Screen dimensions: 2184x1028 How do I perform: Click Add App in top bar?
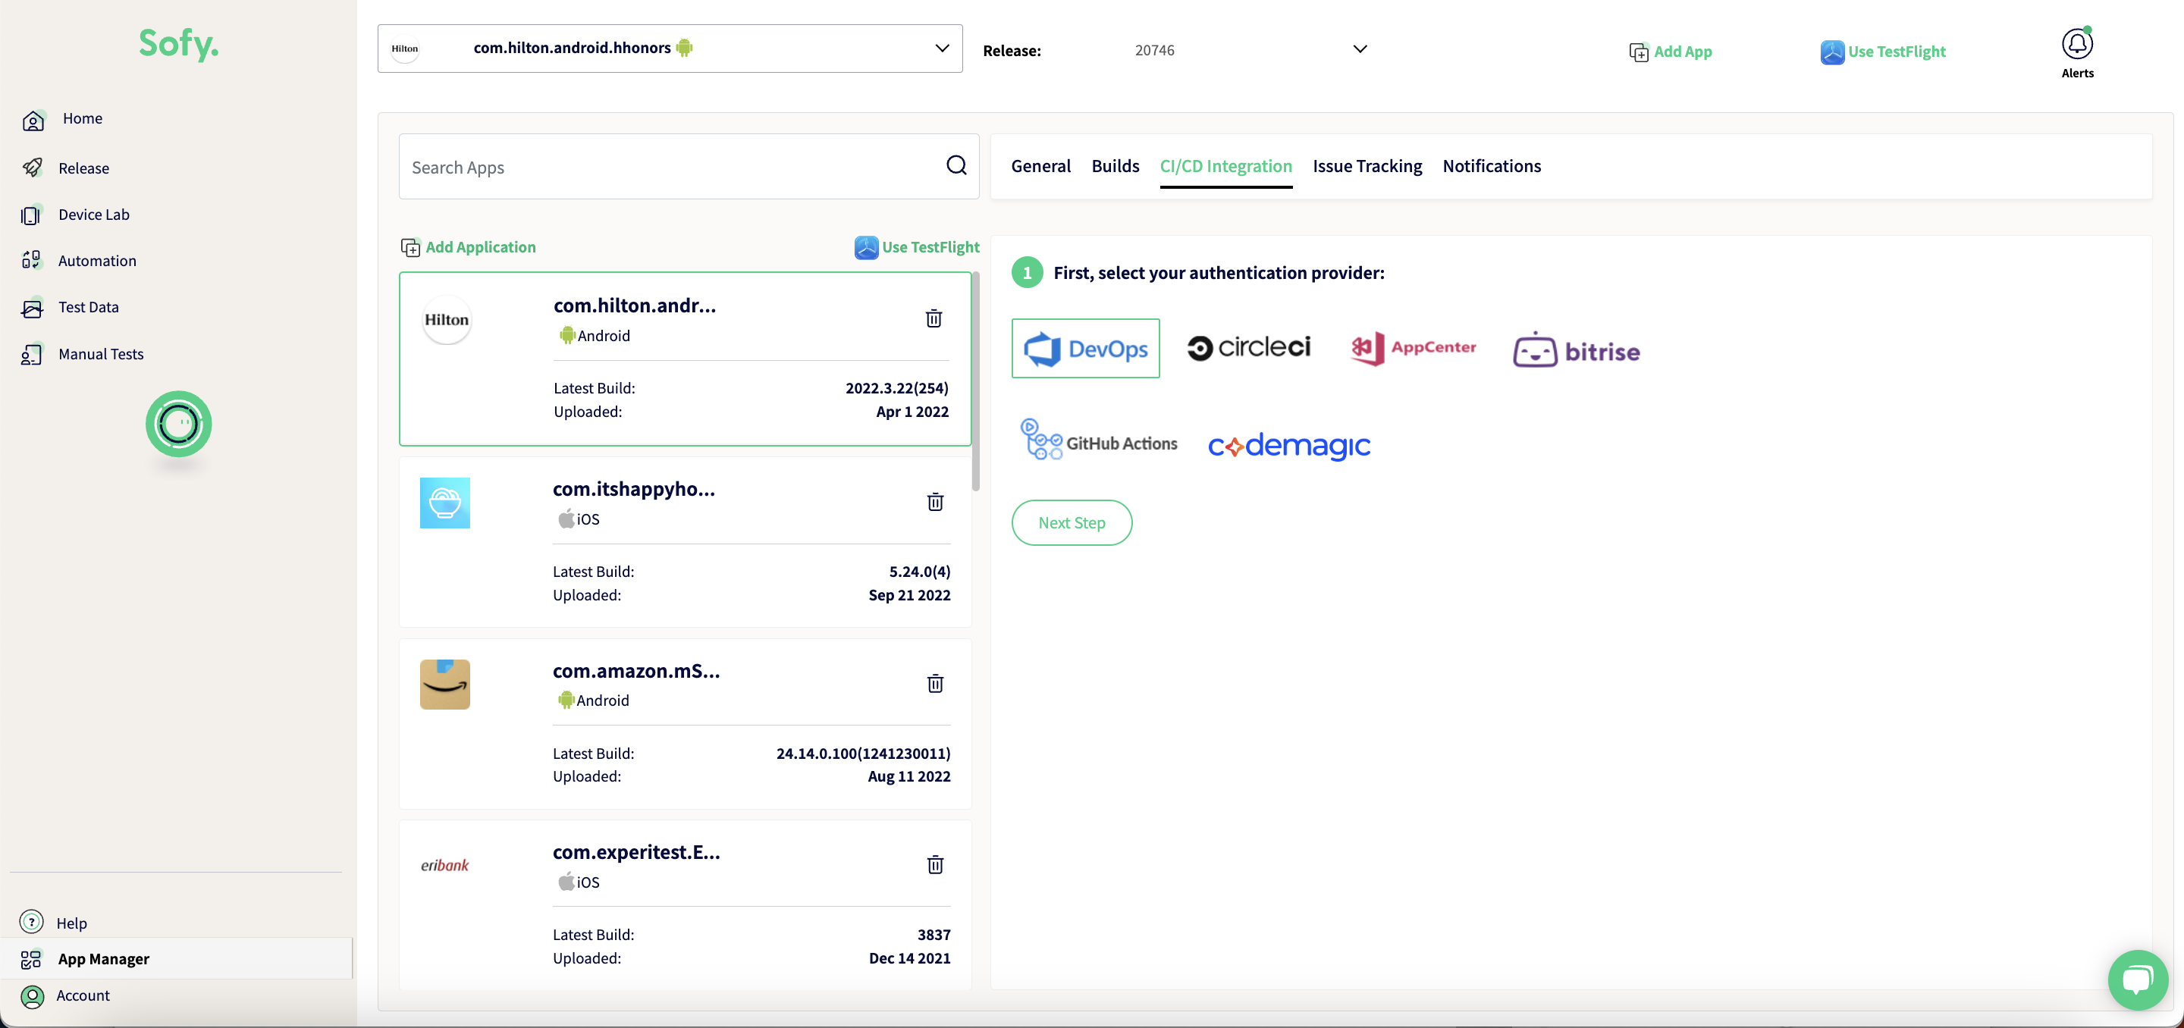click(1670, 52)
